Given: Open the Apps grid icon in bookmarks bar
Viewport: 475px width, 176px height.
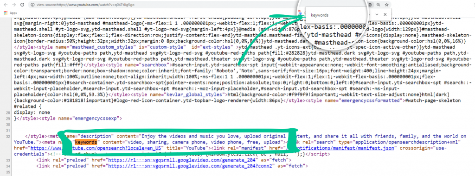Looking at the screenshot, I should pyautogui.click(x=6, y=13).
